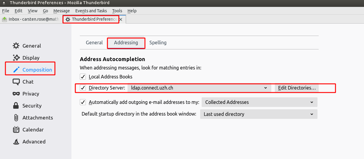Viewport: 364px width, 159px height.
Task: Switch to the Spelling tab
Action: (158, 43)
